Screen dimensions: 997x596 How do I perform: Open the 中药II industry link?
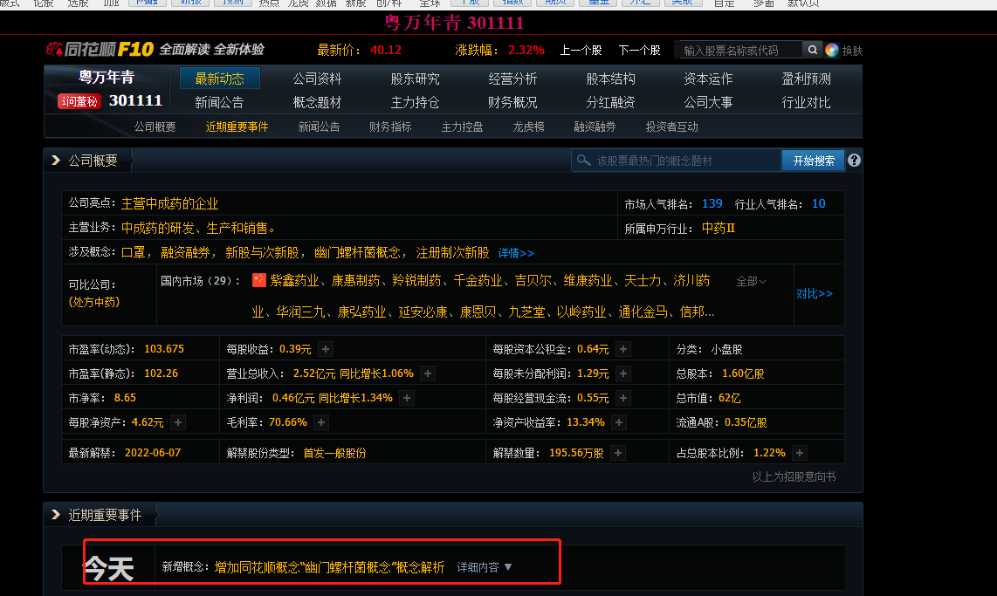pyautogui.click(x=719, y=228)
